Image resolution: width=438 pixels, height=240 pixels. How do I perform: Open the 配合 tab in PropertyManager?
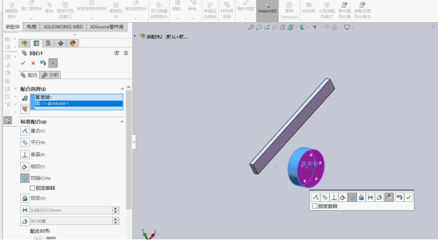[29, 75]
